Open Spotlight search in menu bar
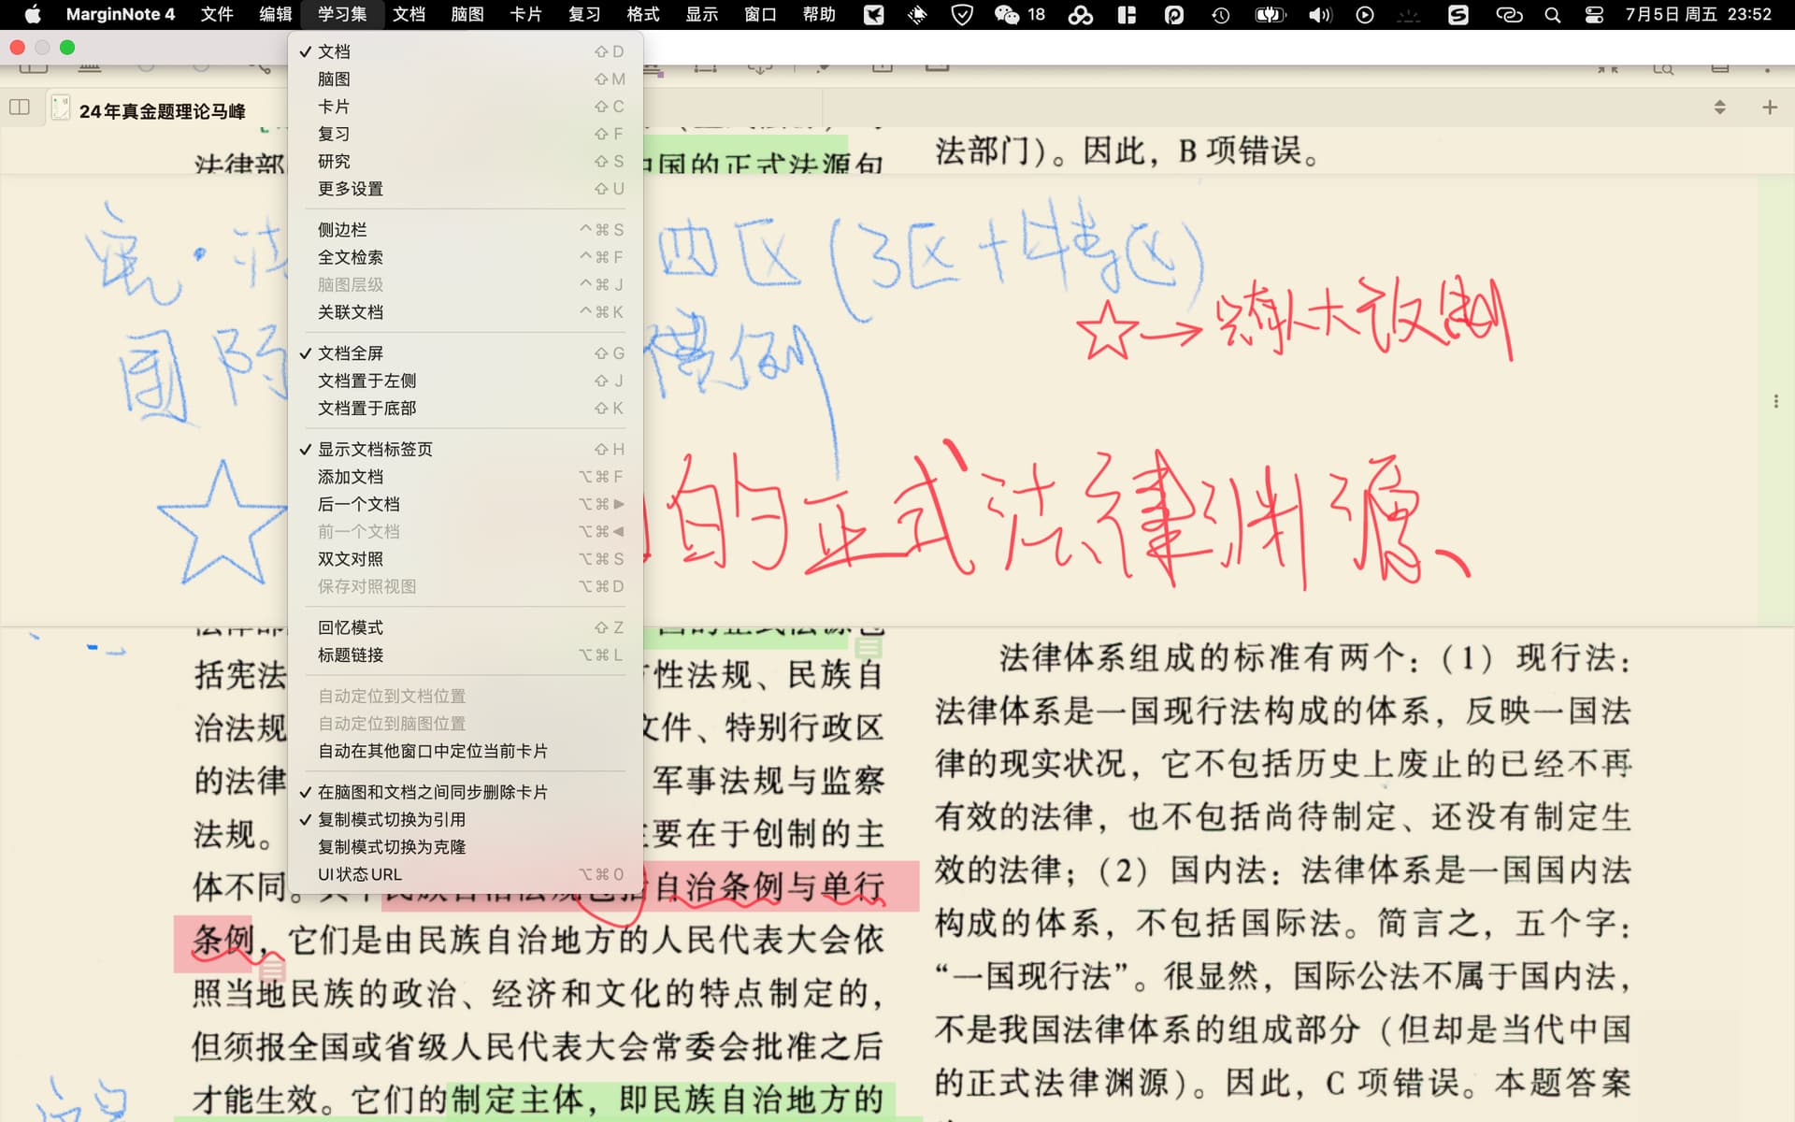This screenshot has height=1122, width=1795. [x=1552, y=14]
